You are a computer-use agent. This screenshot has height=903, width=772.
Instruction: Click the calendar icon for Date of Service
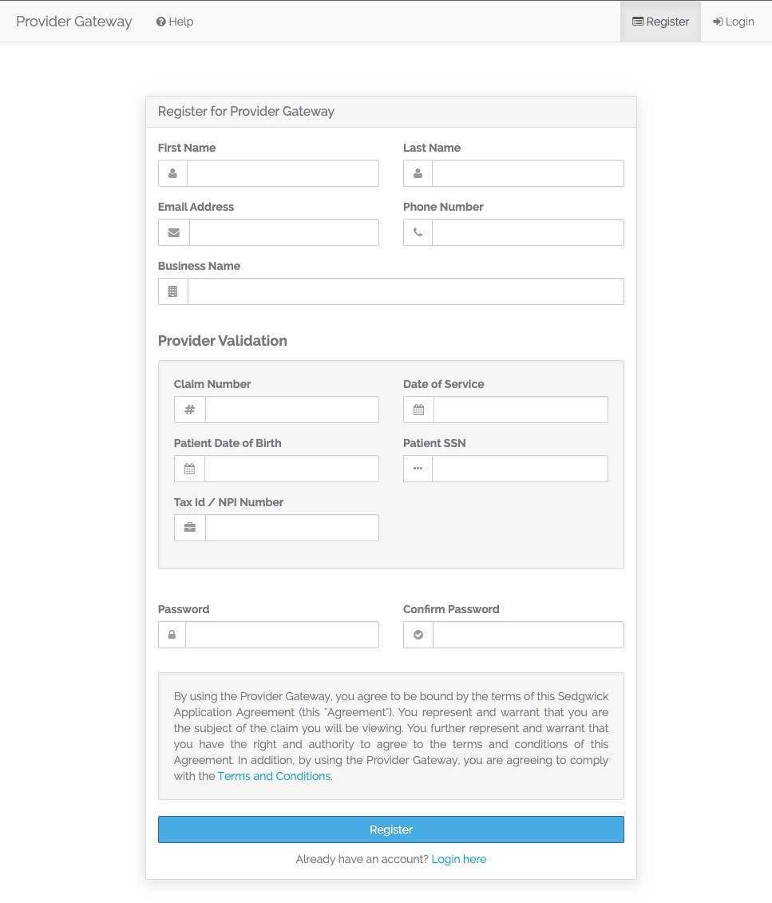418,410
